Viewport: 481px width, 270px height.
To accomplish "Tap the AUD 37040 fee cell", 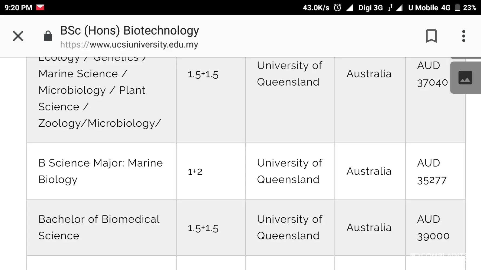I will point(432,74).
